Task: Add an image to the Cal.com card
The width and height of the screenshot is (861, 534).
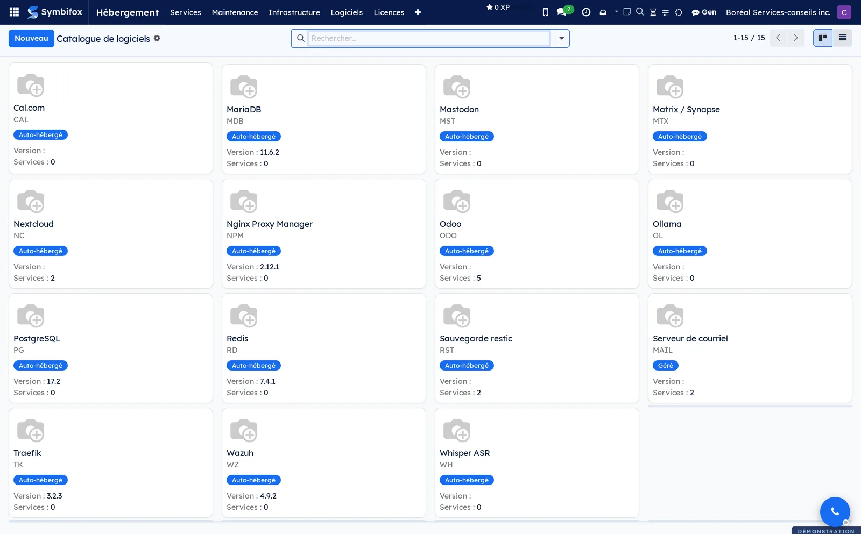Action: 31,85
